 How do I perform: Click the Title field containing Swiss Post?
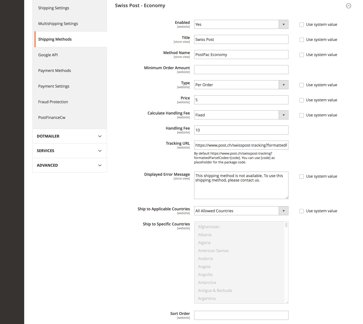point(241,40)
